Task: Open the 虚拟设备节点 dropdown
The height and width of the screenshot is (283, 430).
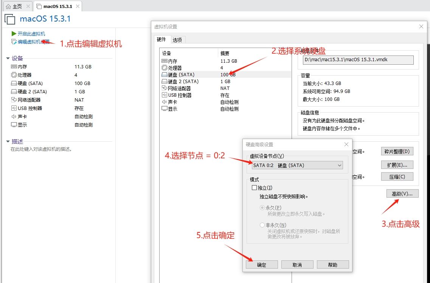Action: (297, 165)
